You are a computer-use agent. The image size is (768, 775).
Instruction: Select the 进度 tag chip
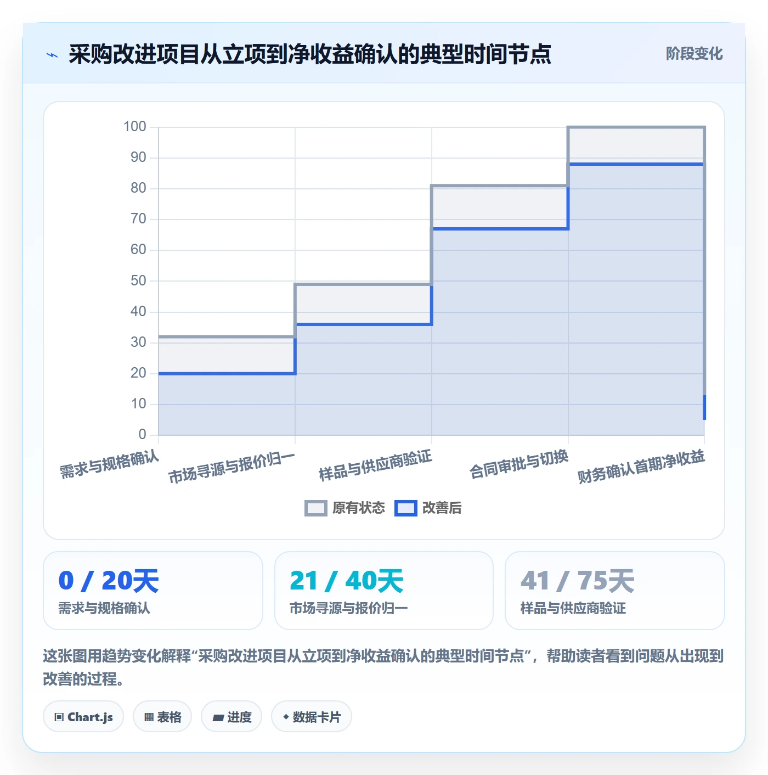pyautogui.click(x=231, y=717)
